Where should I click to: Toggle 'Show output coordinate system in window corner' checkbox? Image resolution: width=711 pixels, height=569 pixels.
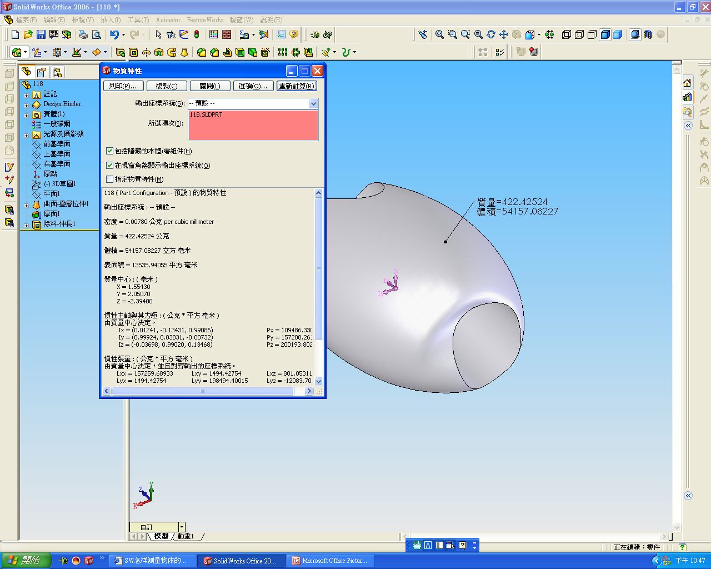[x=109, y=165]
